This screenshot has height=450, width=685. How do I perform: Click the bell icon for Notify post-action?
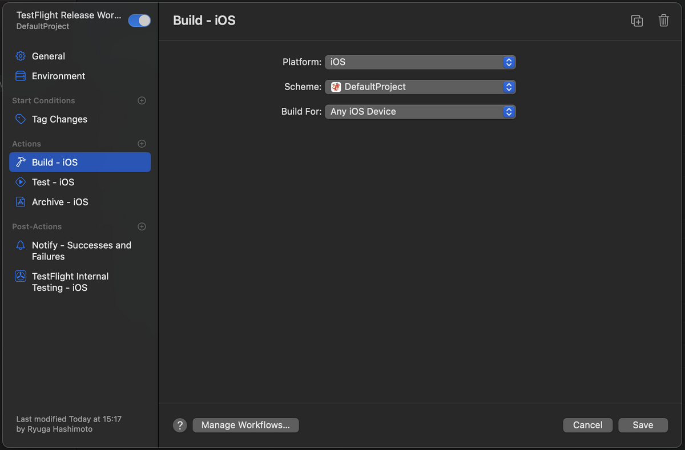(x=21, y=245)
